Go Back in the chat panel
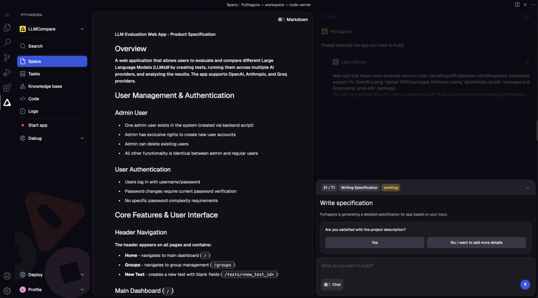This screenshot has height=298, width=538. pos(329,17)
